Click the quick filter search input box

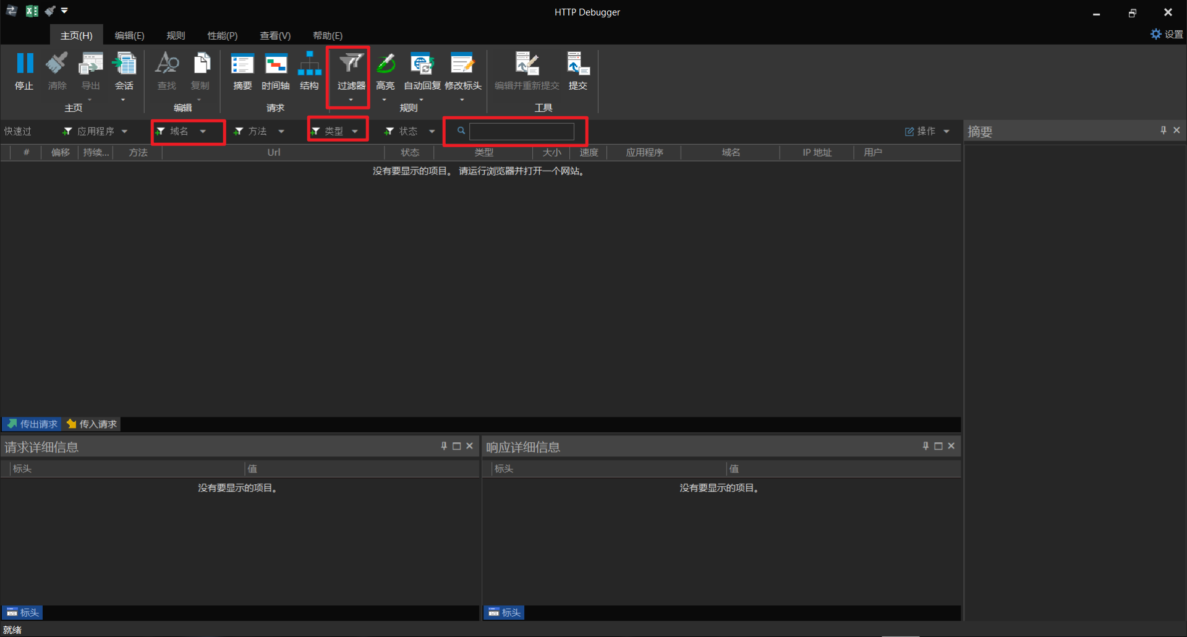click(x=521, y=131)
